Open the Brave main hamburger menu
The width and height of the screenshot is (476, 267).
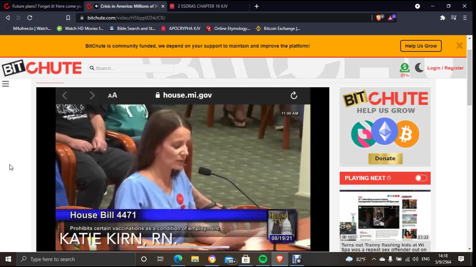(465, 18)
